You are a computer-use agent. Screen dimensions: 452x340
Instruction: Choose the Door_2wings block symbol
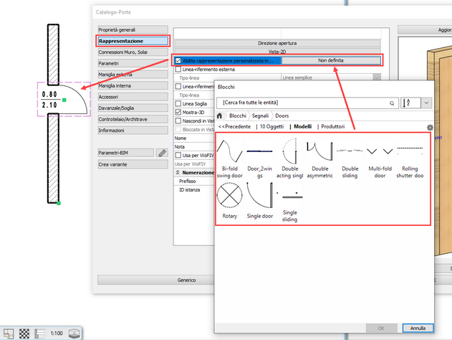(260, 159)
